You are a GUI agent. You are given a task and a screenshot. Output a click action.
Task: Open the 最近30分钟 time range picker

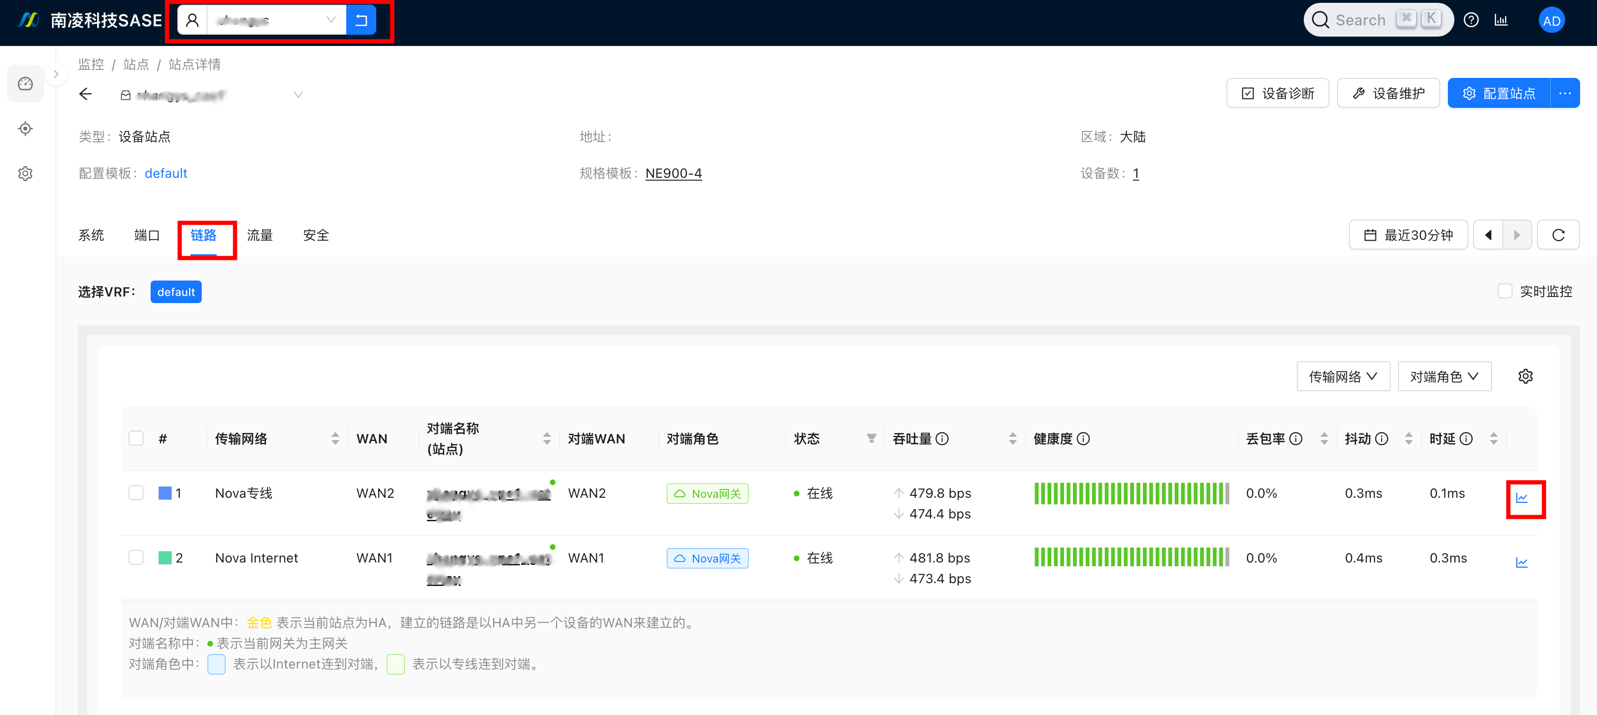pos(1408,235)
